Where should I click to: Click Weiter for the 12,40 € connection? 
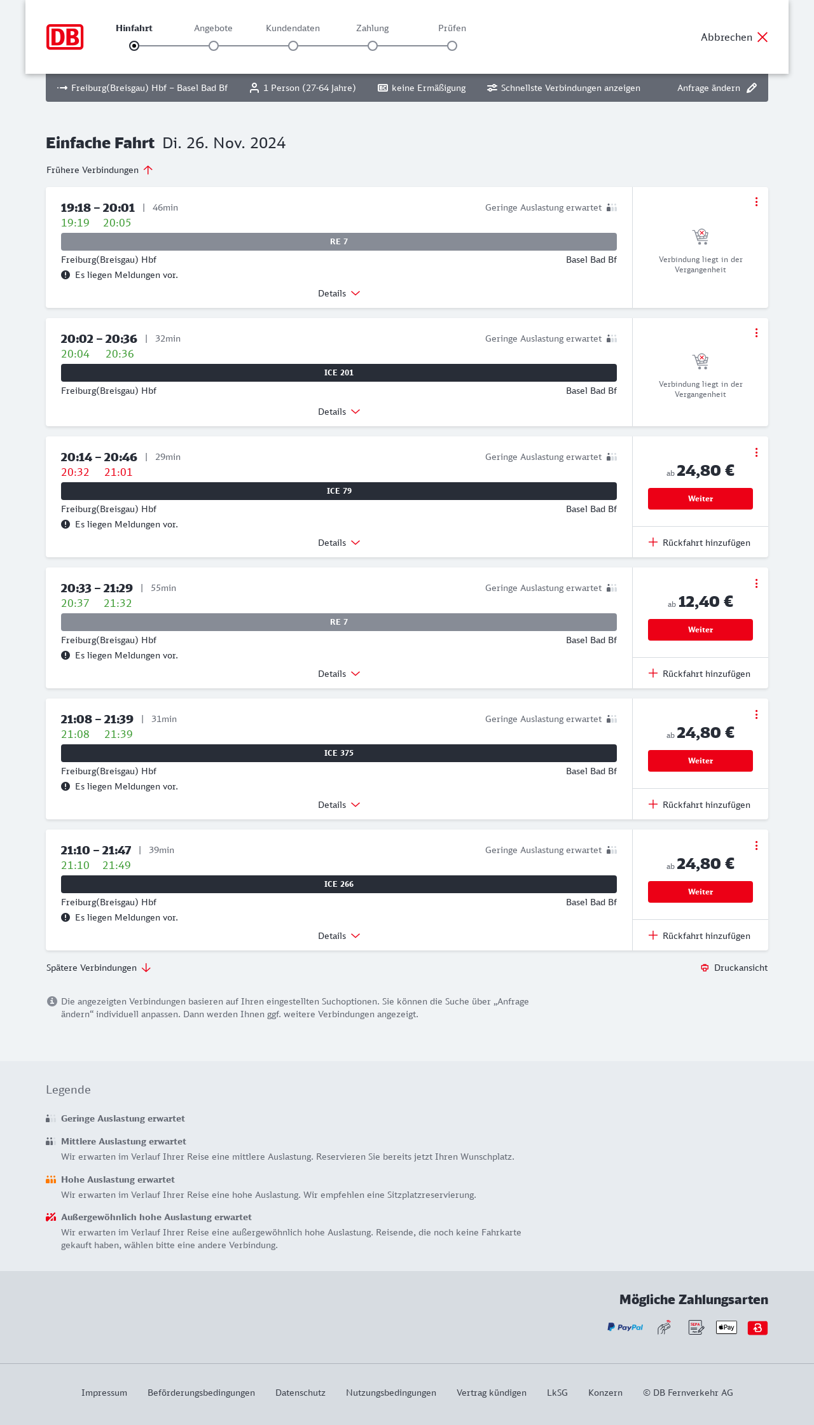click(700, 630)
